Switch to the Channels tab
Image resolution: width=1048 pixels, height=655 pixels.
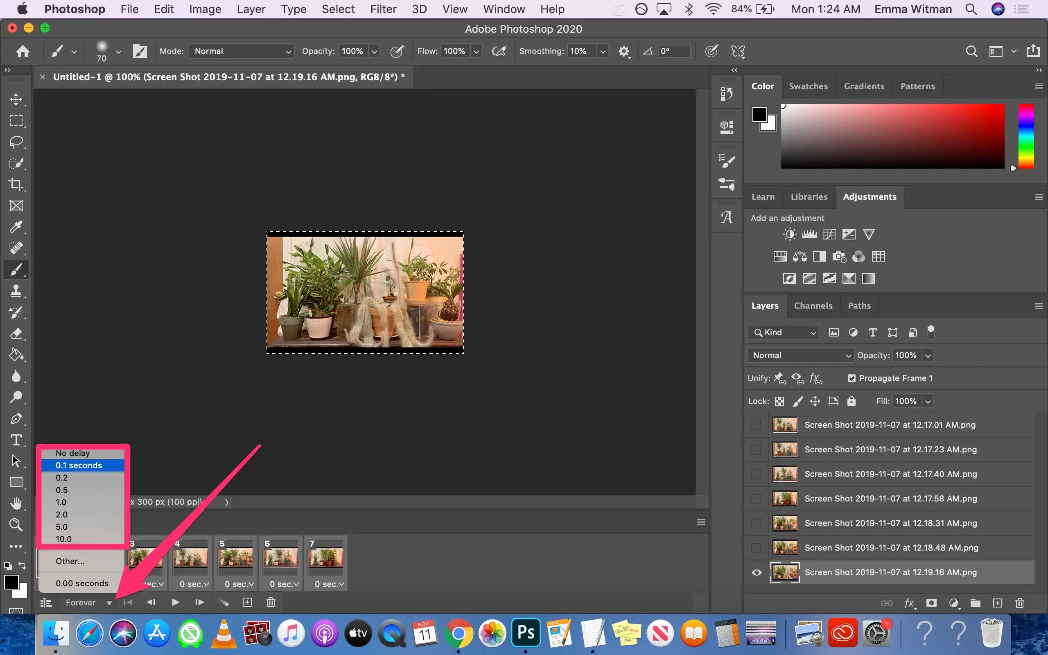click(813, 306)
